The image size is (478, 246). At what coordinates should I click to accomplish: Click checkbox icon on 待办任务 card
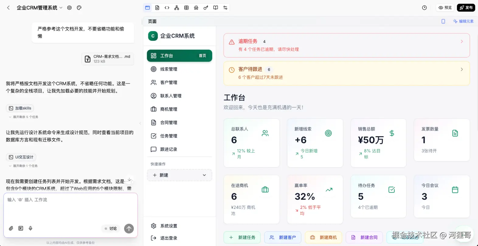392,190
